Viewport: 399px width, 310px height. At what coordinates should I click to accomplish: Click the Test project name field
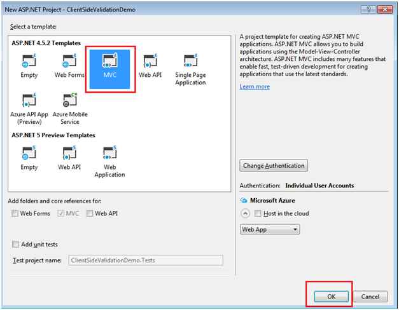click(x=146, y=260)
